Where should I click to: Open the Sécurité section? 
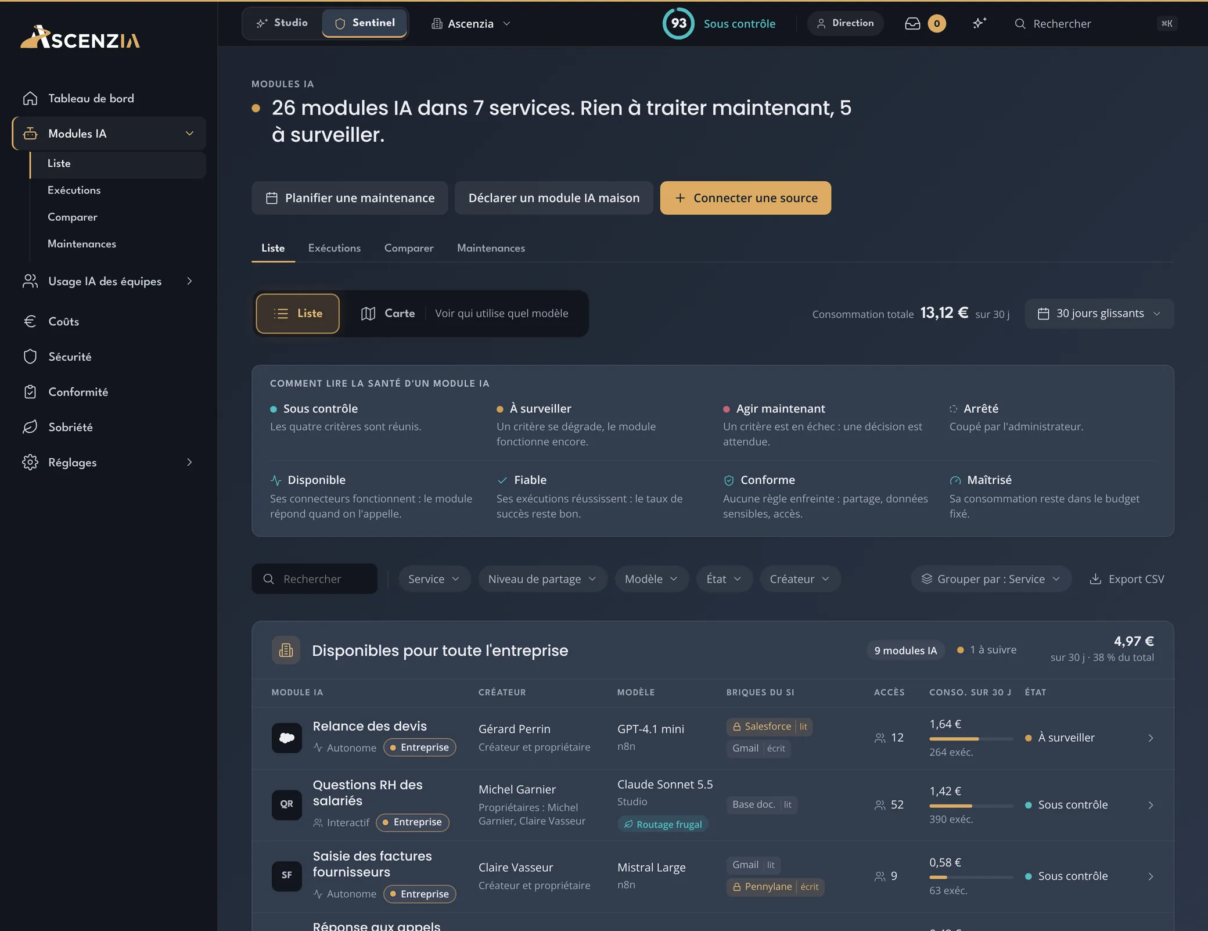(109, 357)
